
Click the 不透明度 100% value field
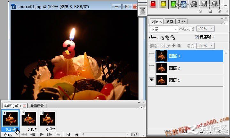click(x=202, y=29)
